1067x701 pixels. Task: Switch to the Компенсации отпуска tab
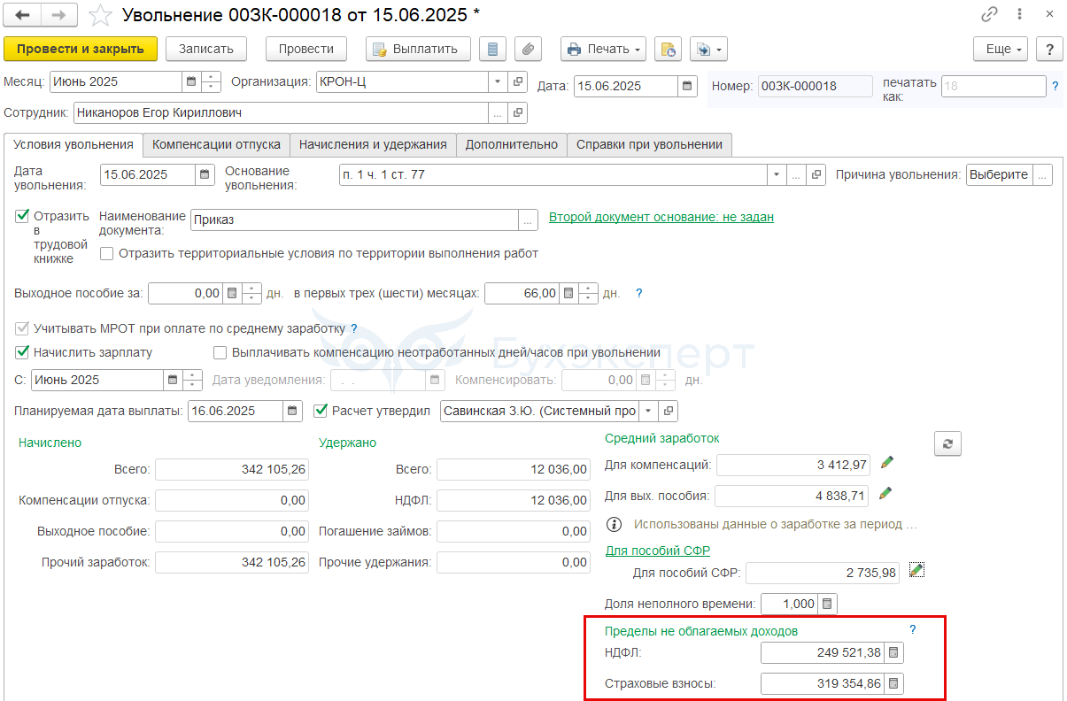click(216, 144)
